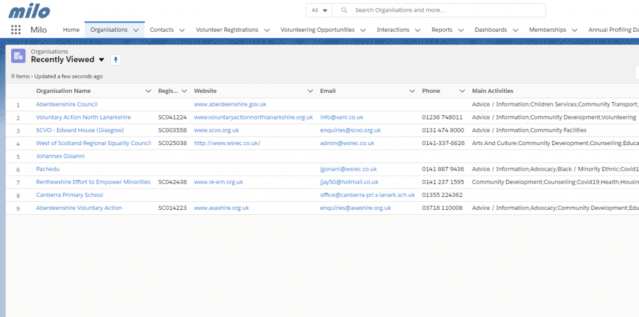Open Aberdeenshire Council organisation record
Screen dimensions: 639x317
tap(67, 104)
